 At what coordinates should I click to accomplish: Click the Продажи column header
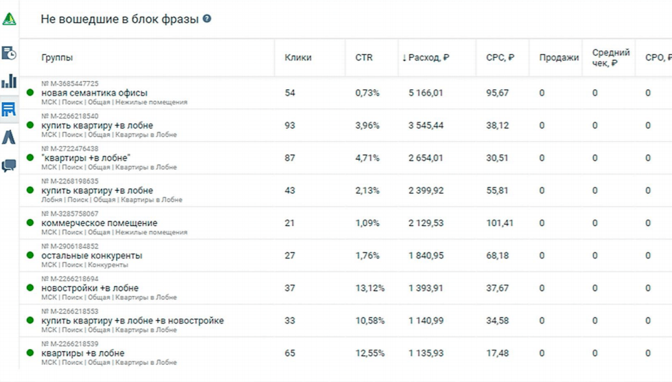pos(559,58)
